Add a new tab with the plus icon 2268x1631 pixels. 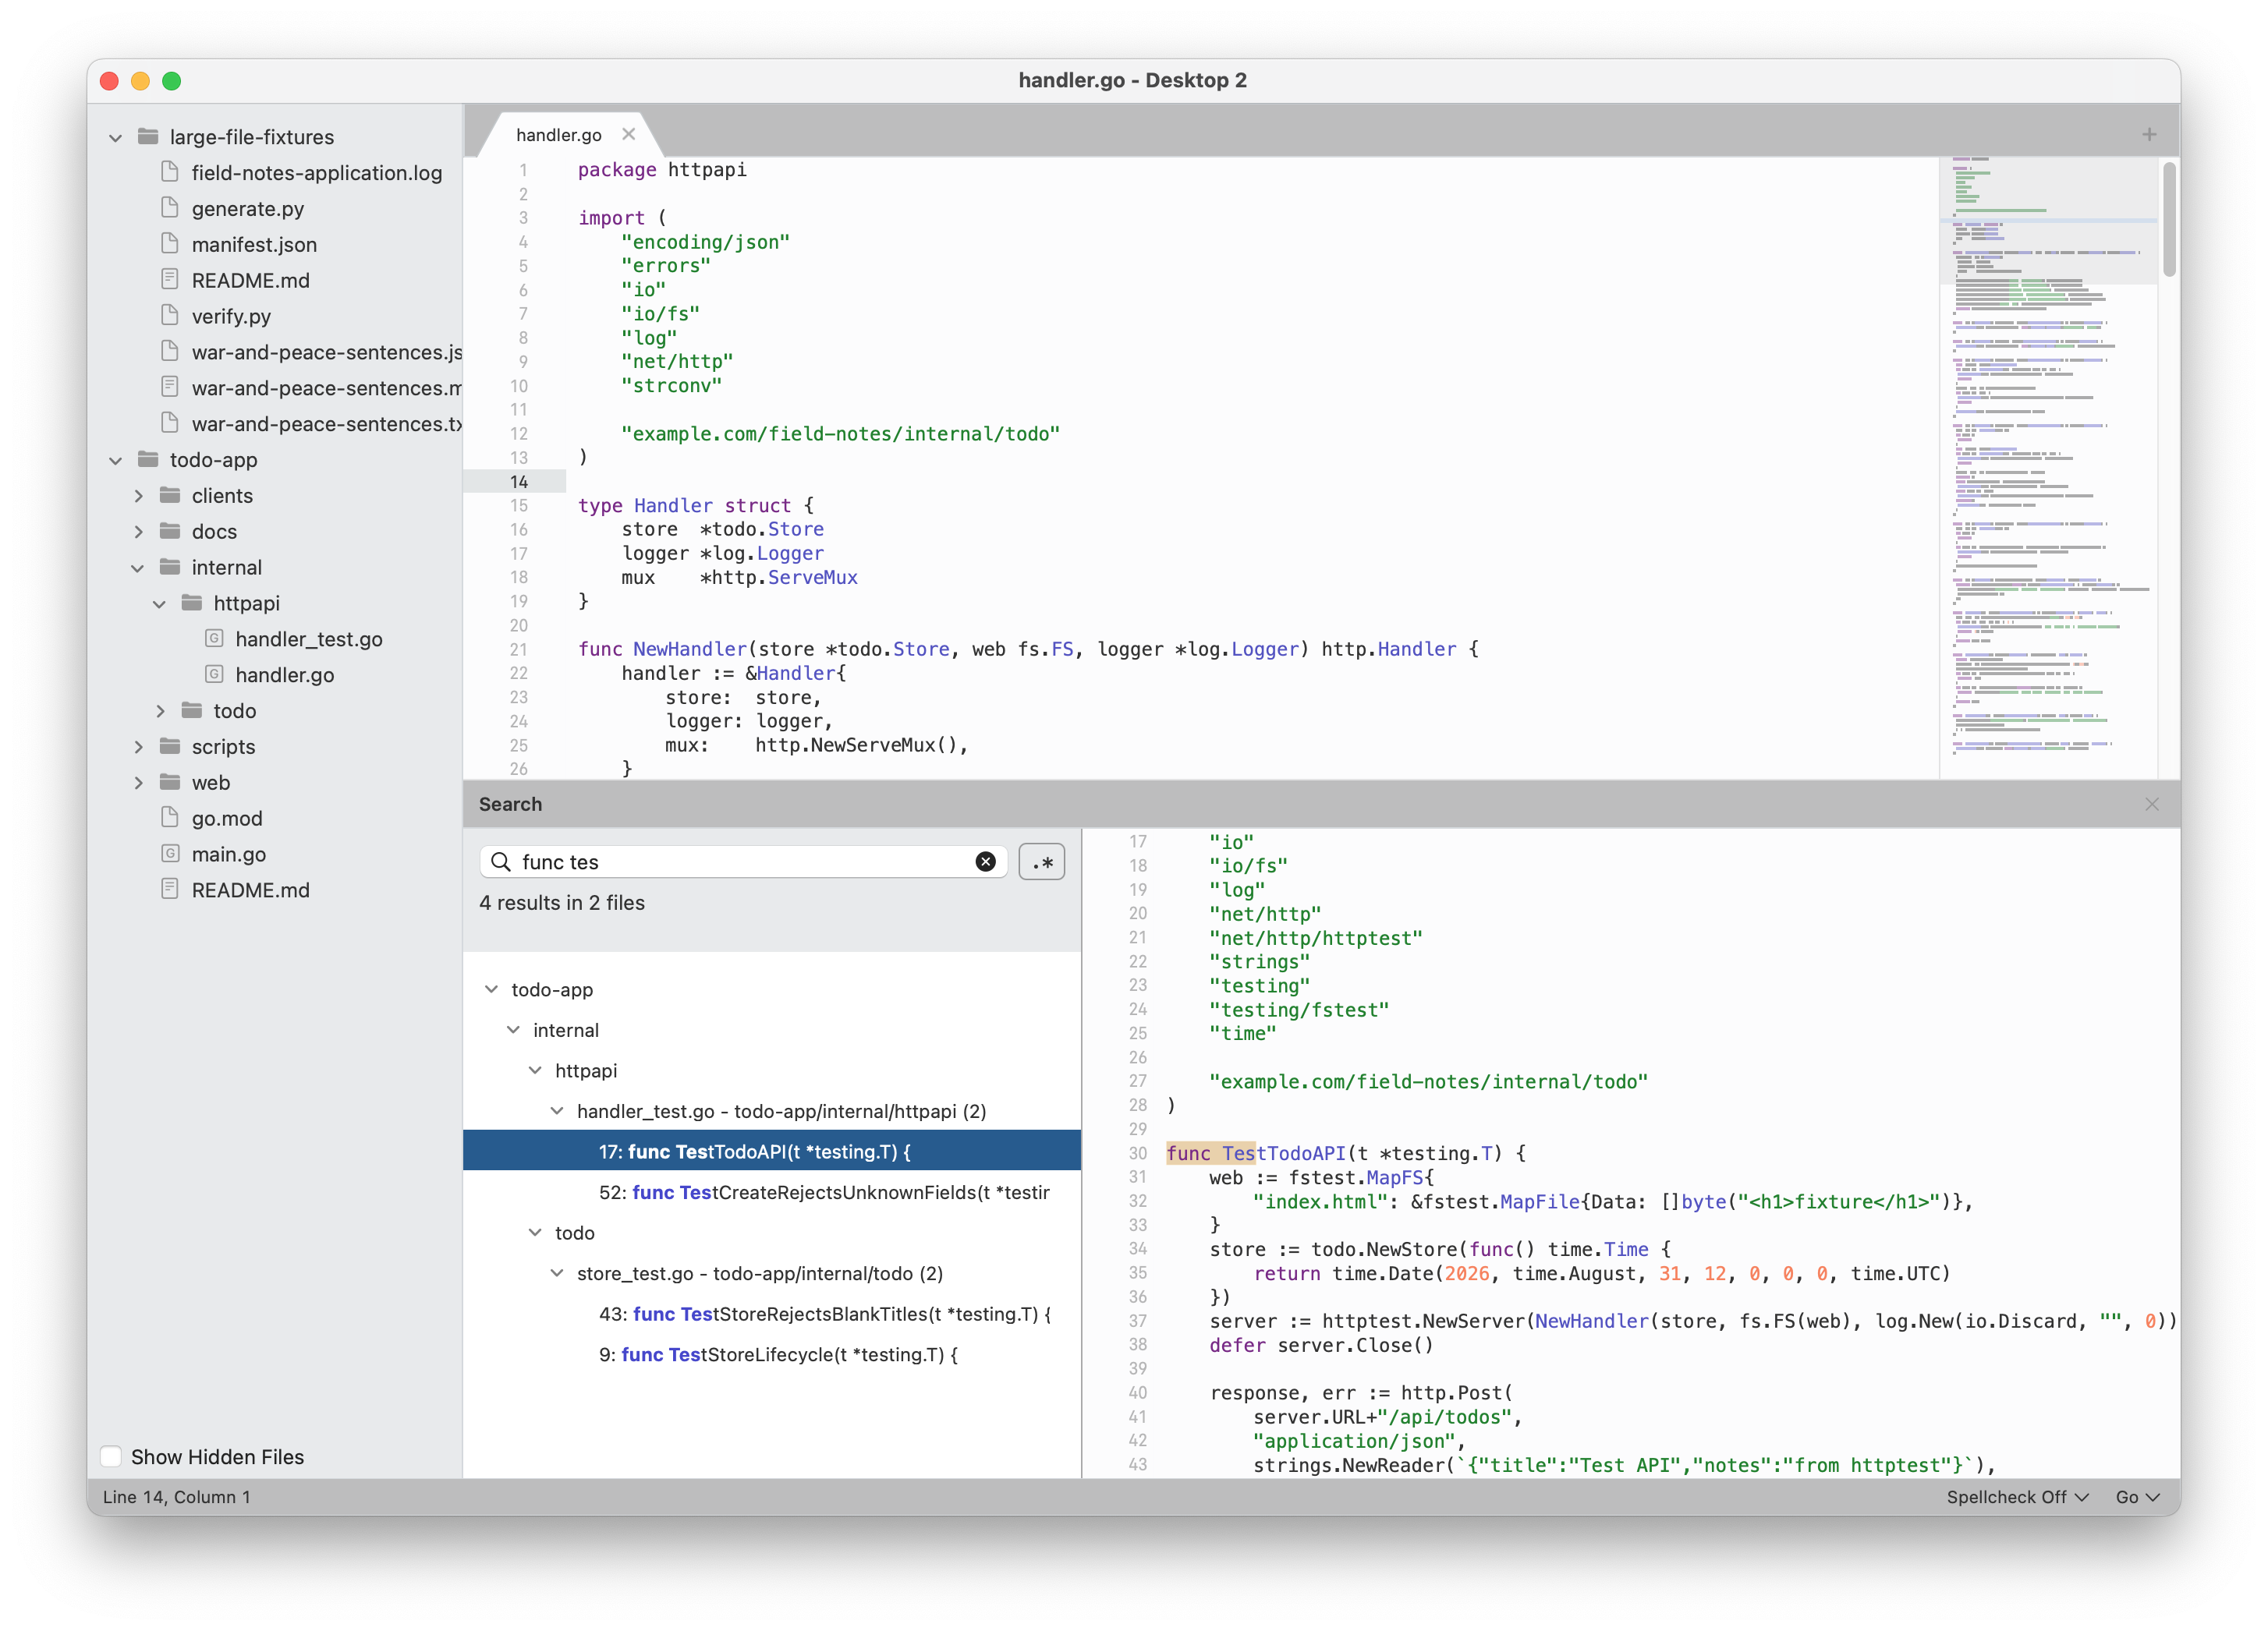tap(2149, 134)
